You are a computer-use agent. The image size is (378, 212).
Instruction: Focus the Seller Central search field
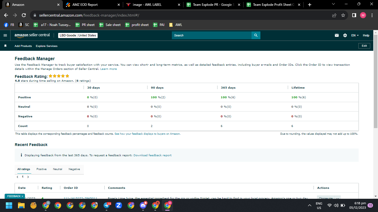click(x=211, y=35)
